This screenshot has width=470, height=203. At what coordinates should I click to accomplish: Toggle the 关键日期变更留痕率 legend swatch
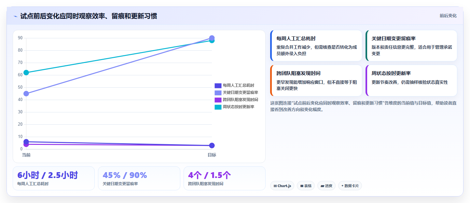click(218, 93)
